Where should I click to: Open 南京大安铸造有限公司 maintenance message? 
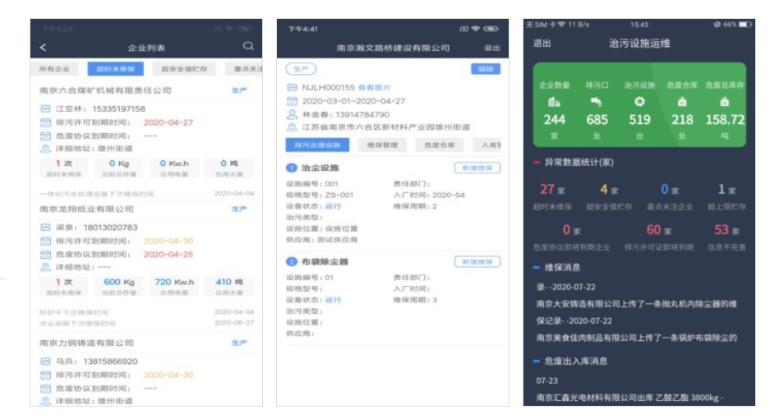pyautogui.click(x=636, y=312)
